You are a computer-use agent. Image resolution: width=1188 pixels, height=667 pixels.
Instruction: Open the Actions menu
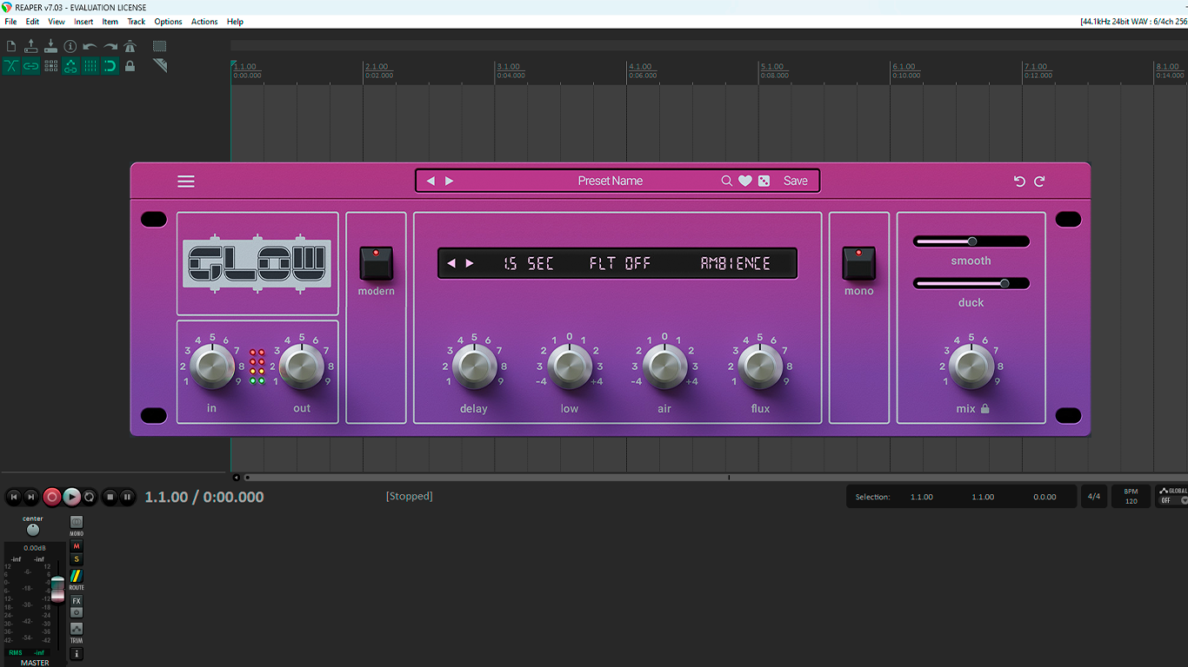pos(204,22)
